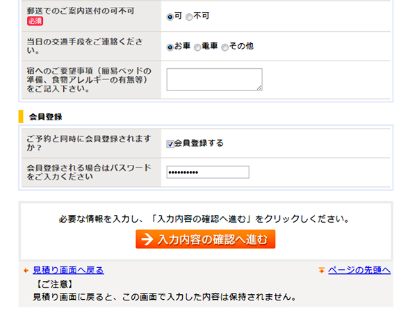Select 可 radio for postal mailing
Image resolution: width=417 pixels, height=313 pixels.
coord(170,17)
